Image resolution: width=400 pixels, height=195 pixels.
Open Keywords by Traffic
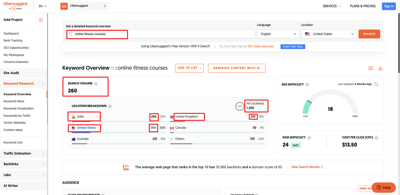pos(17,116)
